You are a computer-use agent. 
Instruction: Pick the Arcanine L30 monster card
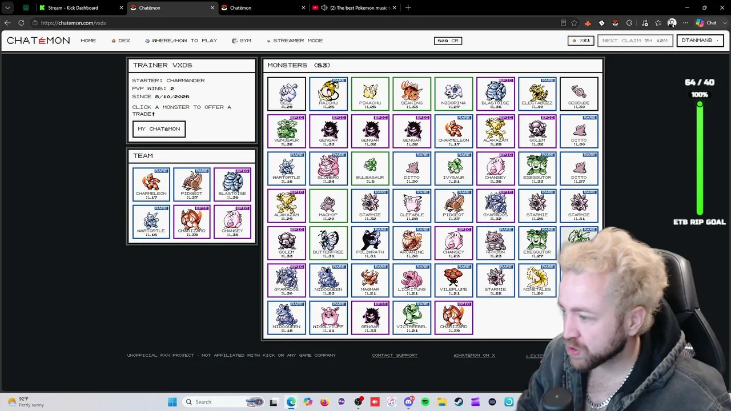412,243
